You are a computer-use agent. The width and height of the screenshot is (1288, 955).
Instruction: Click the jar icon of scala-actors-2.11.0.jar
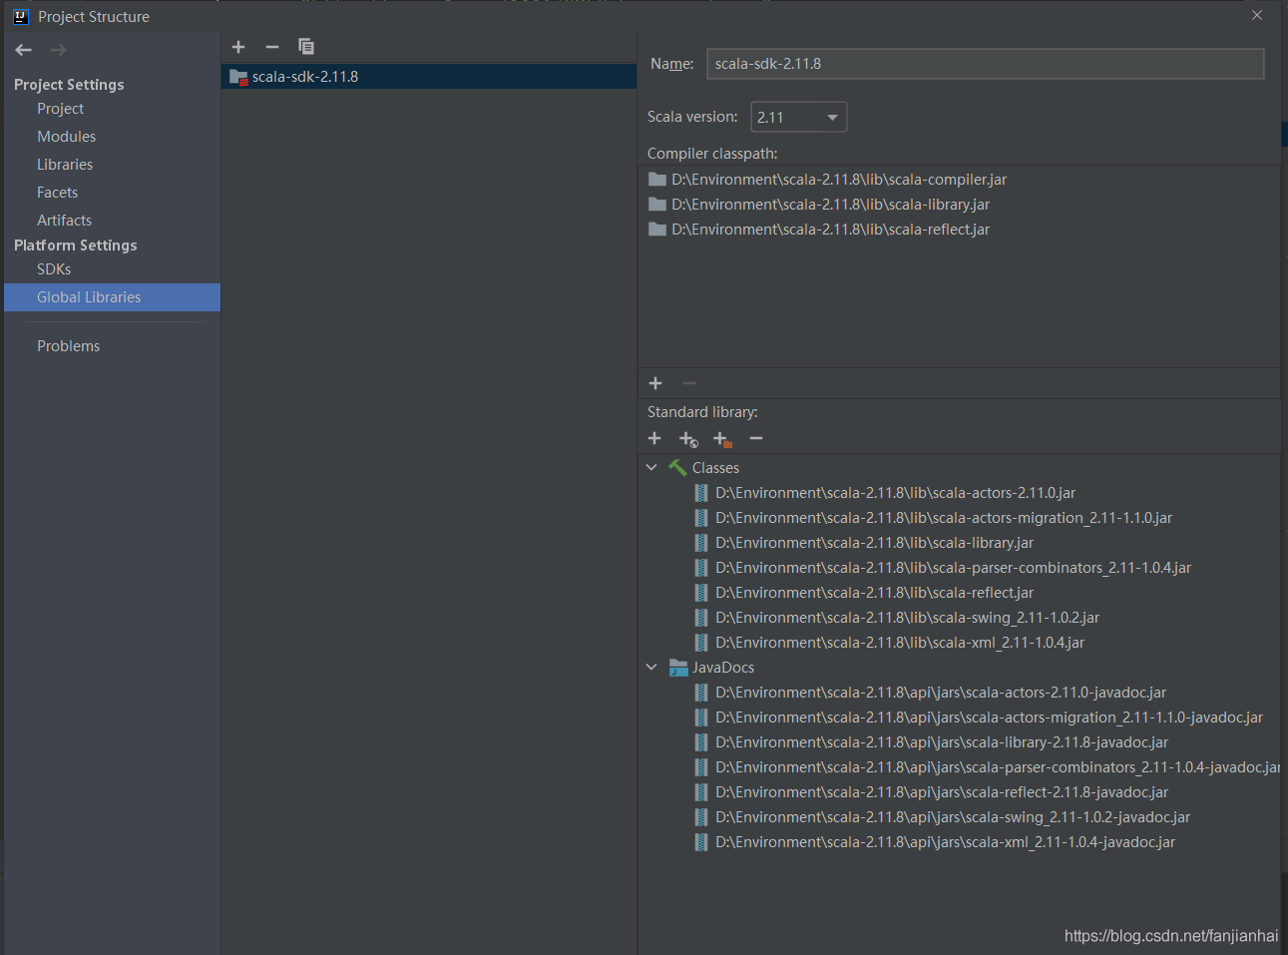pos(701,493)
